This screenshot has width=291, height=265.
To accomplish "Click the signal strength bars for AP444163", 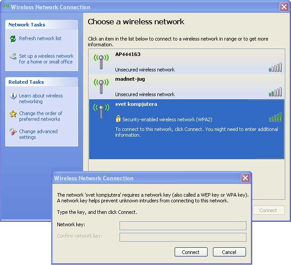I will [275, 67].
